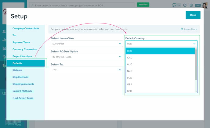Click the bar chart reports icon in sidebar
Screen dimensions: 210x128
pos(4,40)
